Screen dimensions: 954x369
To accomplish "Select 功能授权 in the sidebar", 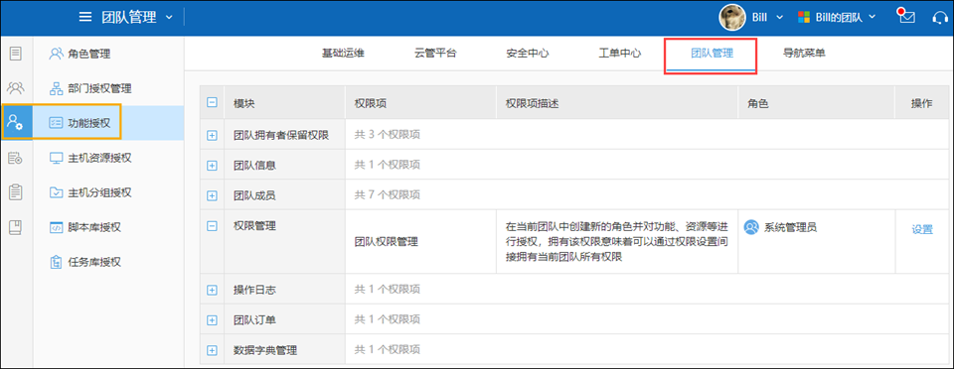I will click(x=108, y=123).
